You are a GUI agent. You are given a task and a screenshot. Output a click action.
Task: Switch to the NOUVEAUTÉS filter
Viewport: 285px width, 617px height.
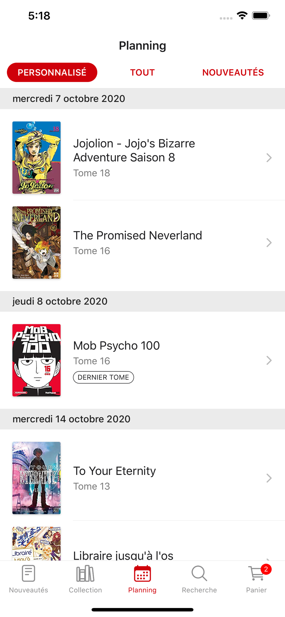(x=233, y=72)
